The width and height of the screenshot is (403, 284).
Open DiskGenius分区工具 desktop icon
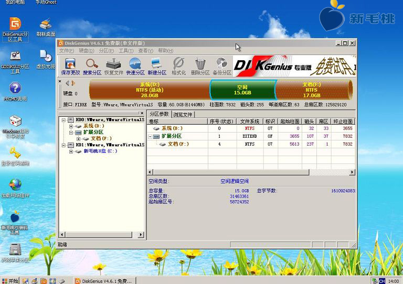(15, 29)
